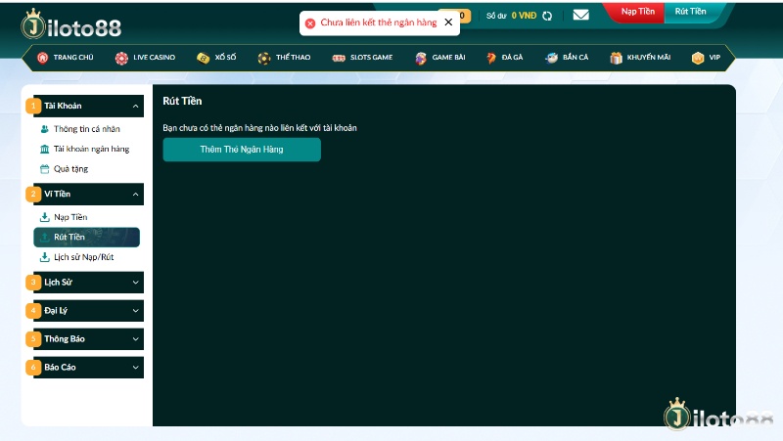The image size is (783, 441).
Task: Open Thông tin cá nhân page
Action: pos(87,129)
